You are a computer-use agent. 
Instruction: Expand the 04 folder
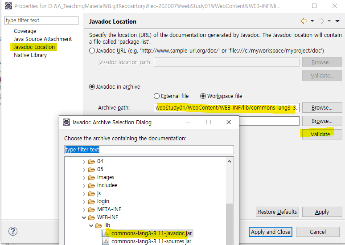[x=84, y=162]
